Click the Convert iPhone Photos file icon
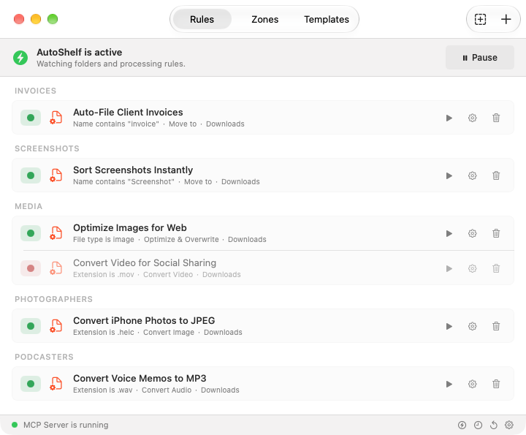Screen dimensions: 526x435 coord(56,326)
